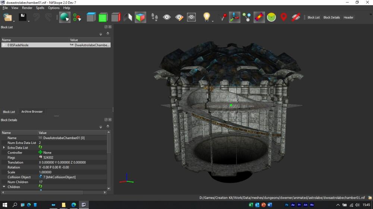Toggle the lighting lightbulb icon
This screenshot has width=373, height=209.
207,17
